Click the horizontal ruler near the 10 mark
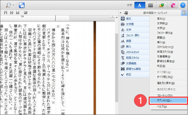 (x=22, y=16)
